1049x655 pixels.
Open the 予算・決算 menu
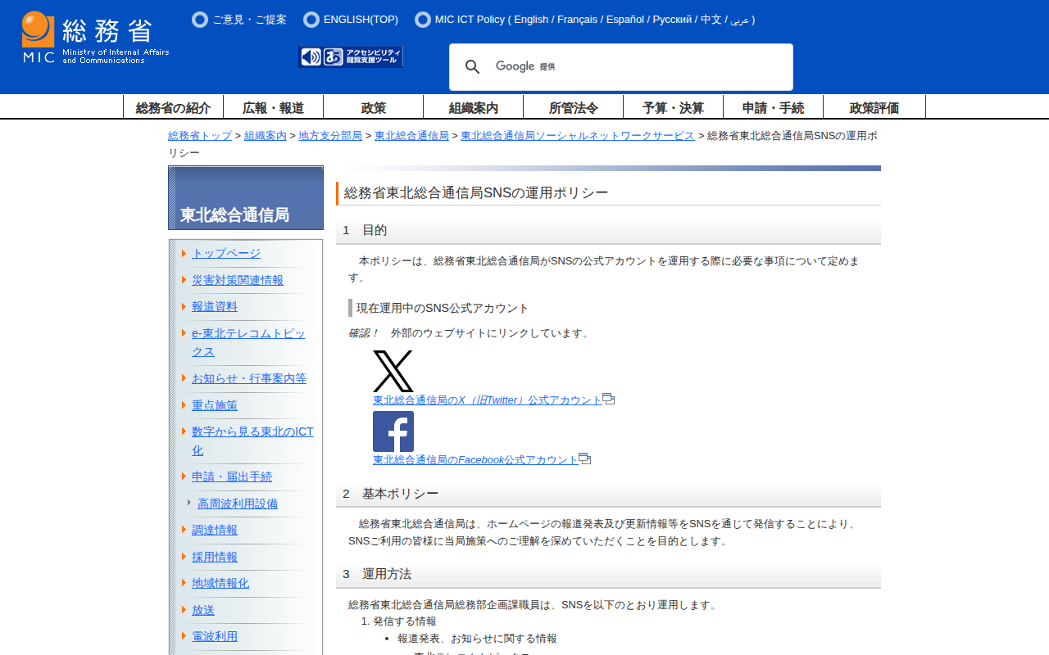[x=674, y=107]
